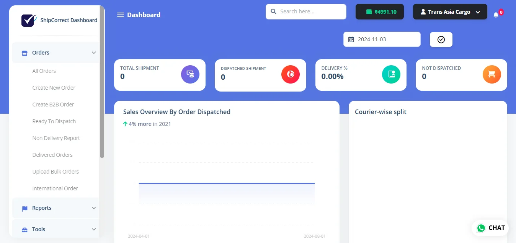Image resolution: width=516 pixels, height=243 pixels.
Task: Open the notifications bell
Action: (x=496, y=14)
